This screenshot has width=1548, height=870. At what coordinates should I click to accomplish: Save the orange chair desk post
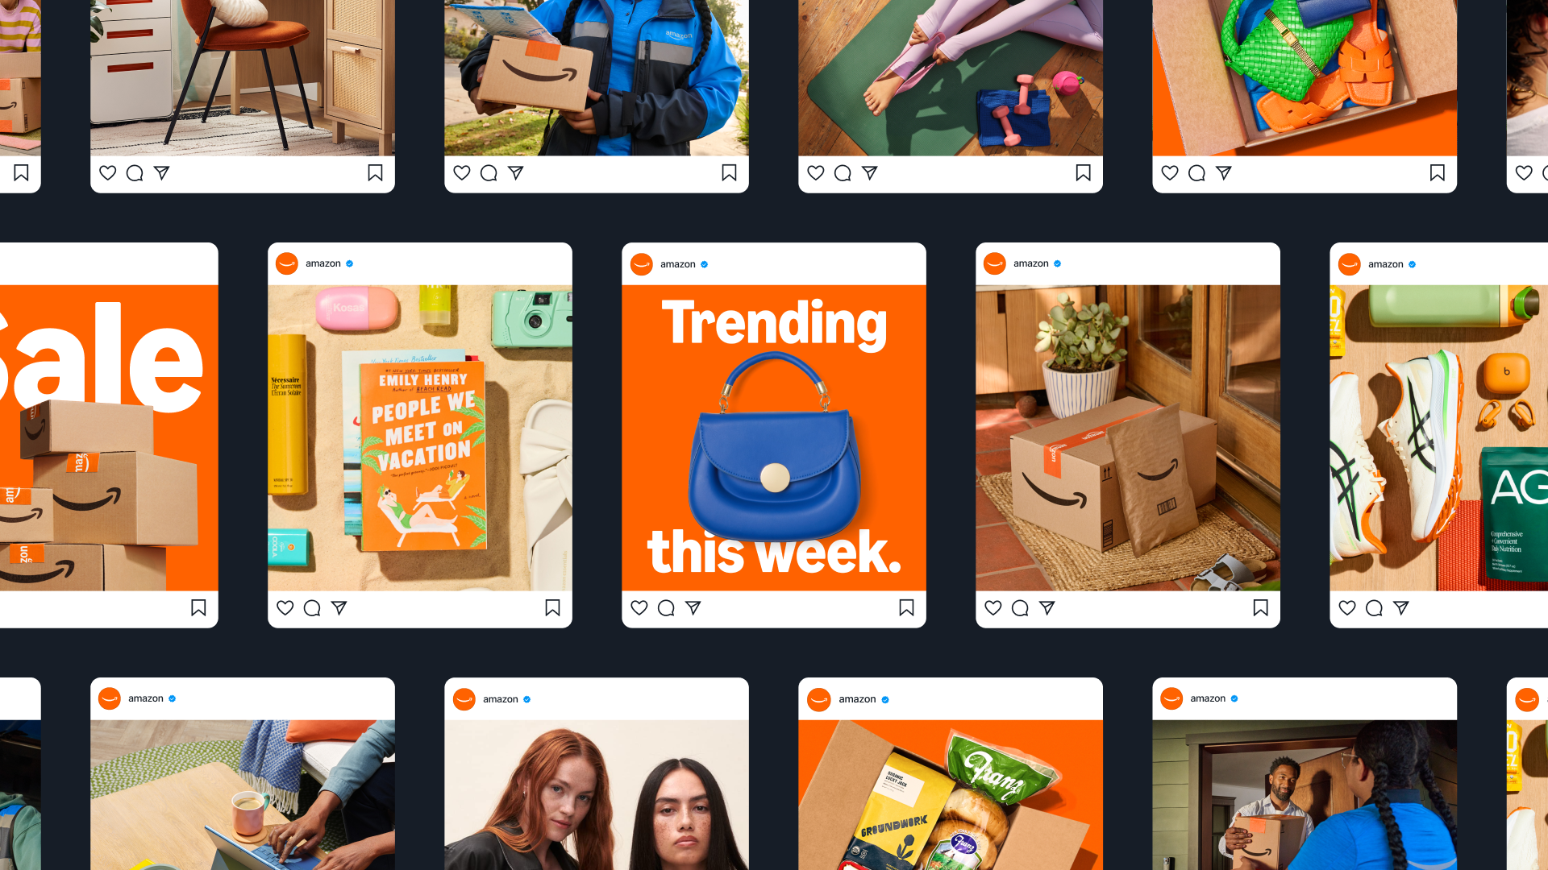(x=375, y=173)
